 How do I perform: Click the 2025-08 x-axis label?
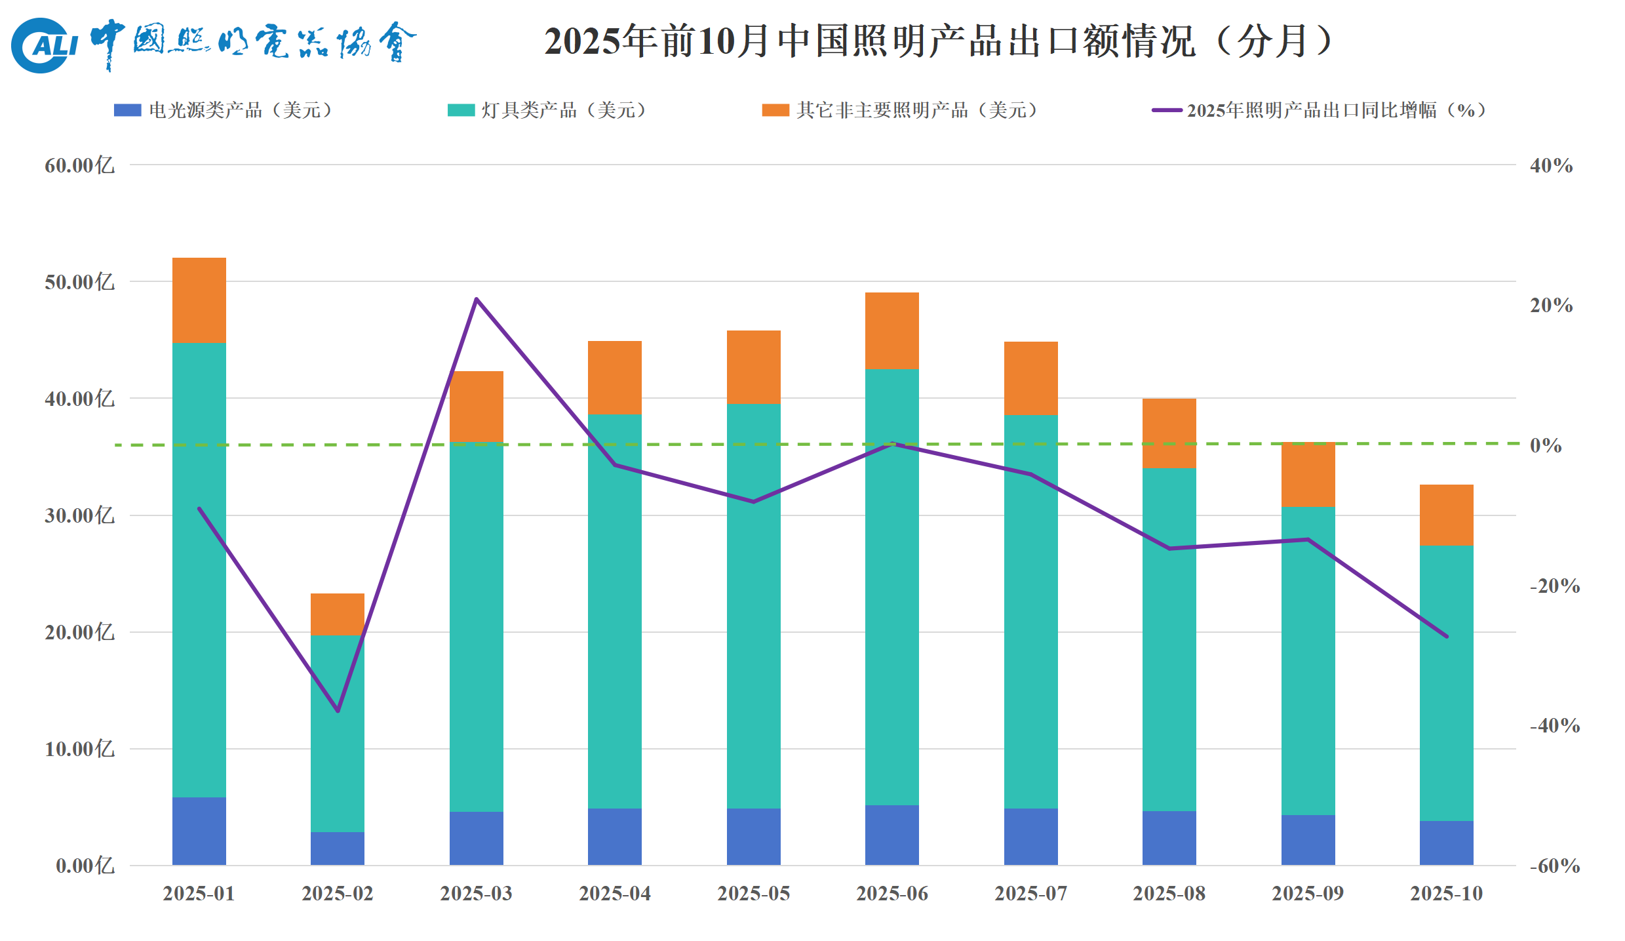pyautogui.click(x=1169, y=893)
